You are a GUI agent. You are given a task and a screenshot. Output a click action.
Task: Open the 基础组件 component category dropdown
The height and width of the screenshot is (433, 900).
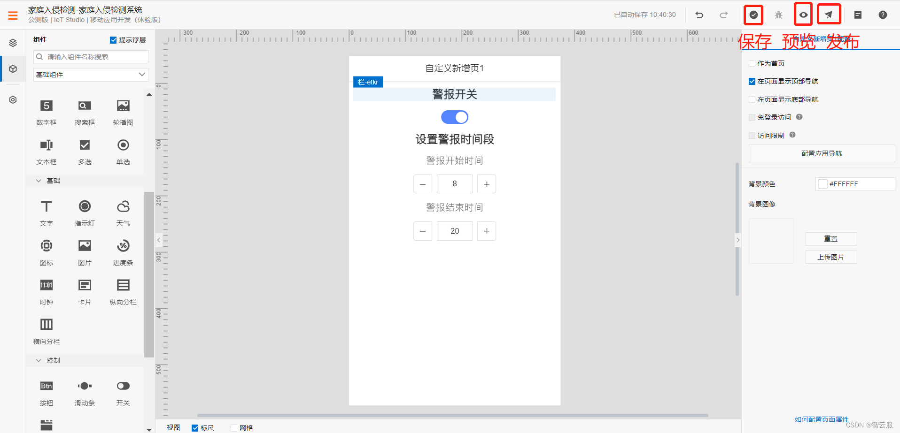(x=91, y=75)
